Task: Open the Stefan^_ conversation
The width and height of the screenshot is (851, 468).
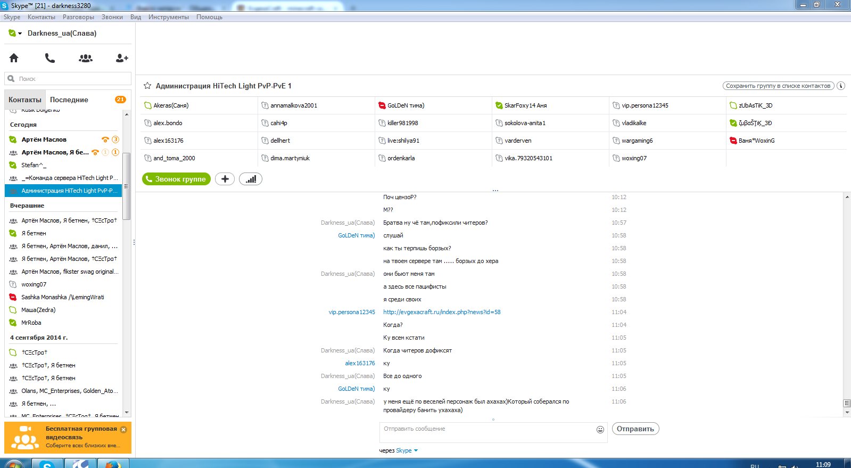Action: point(63,165)
